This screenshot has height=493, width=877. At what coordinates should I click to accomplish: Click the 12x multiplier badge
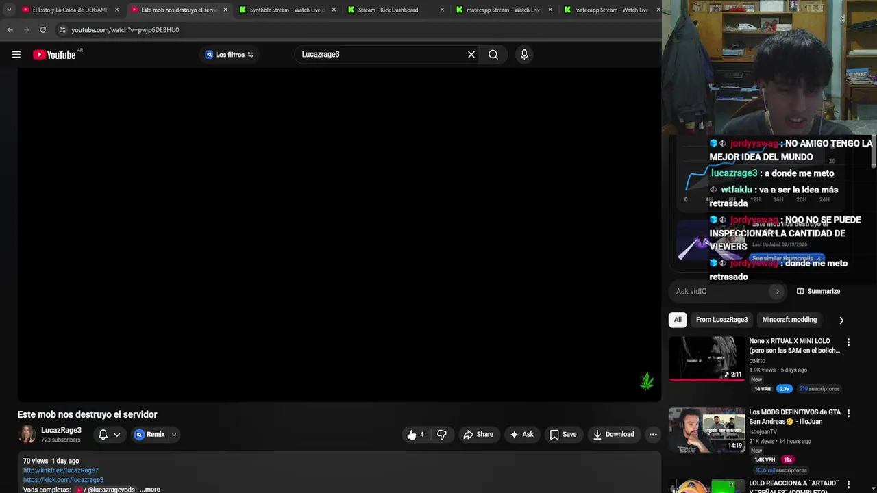coord(788,460)
